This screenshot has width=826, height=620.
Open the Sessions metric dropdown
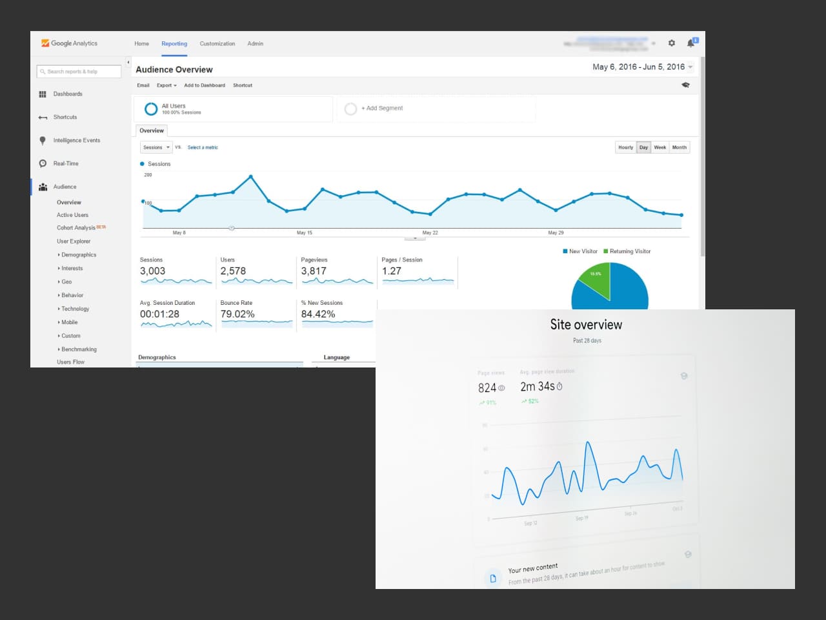(156, 147)
